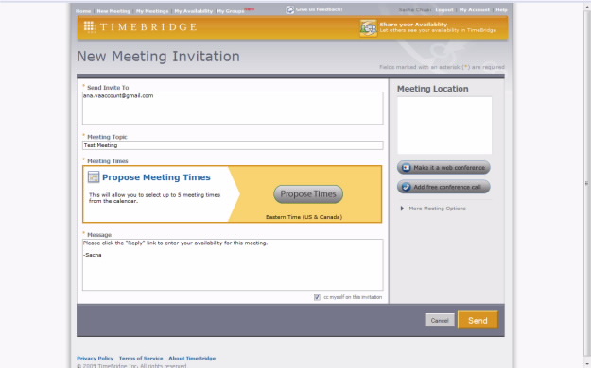
Task: Toggle cc myself on this invitation checkbox
Action: tap(317, 297)
